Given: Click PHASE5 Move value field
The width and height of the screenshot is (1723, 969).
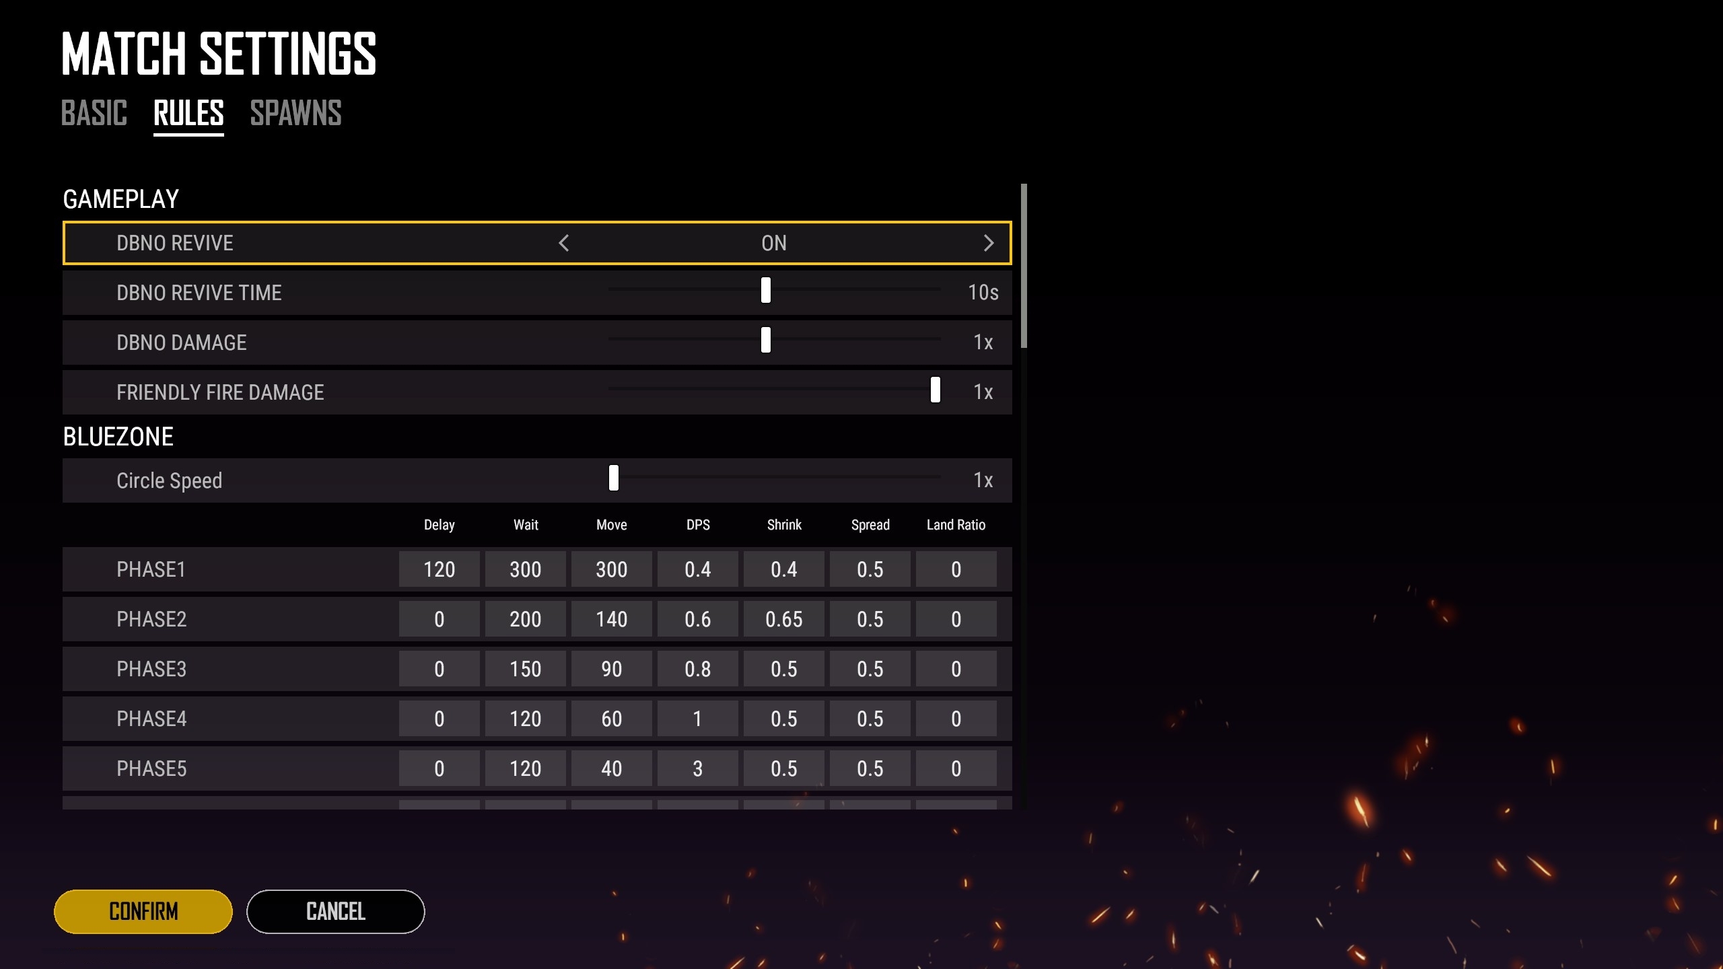Looking at the screenshot, I should click(612, 768).
